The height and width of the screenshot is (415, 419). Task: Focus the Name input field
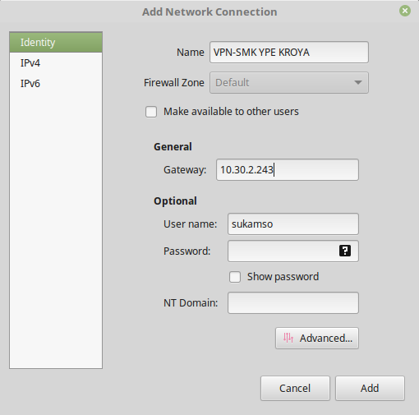coord(289,53)
